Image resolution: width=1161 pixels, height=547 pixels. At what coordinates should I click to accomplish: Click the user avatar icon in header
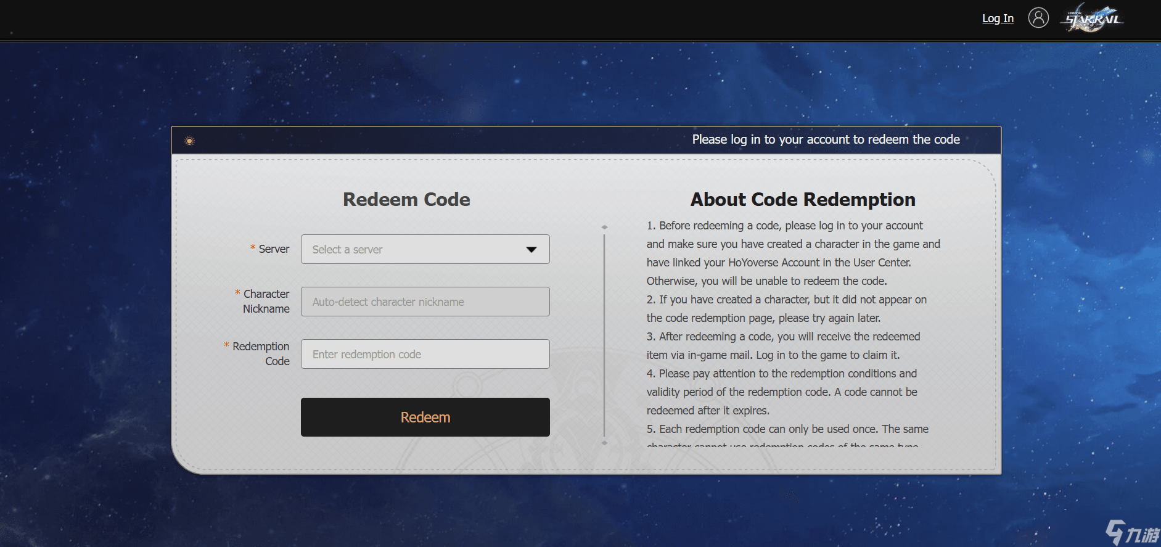point(1038,18)
